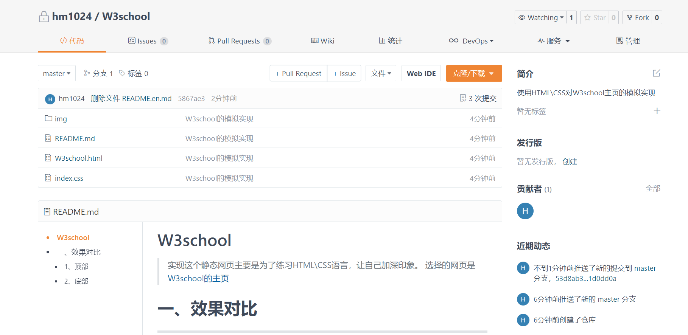Image resolution: width=688 pixels, height=335 pixels.
Task: Click the README.md header document icon
Action: [47, 212]
